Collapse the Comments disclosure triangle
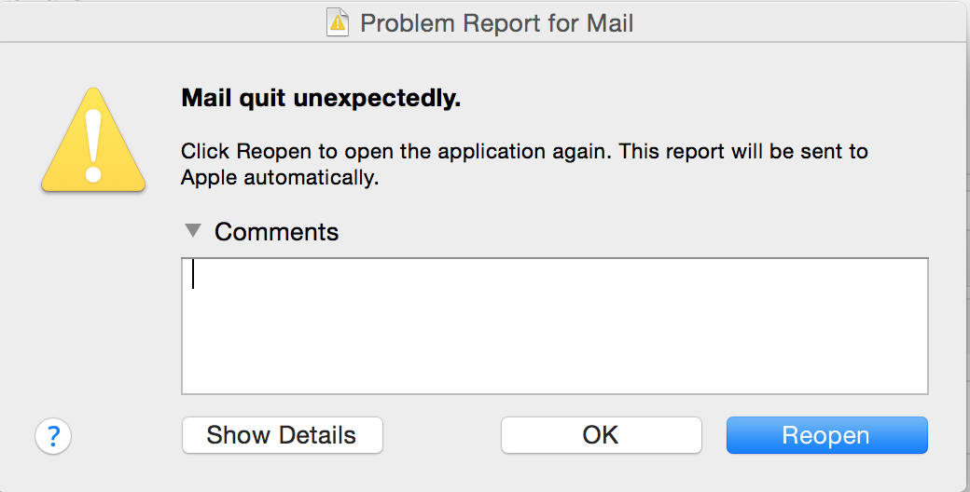The width and height of the screenshot is (970, 492). pyautogui.click(x=193, y=230)
